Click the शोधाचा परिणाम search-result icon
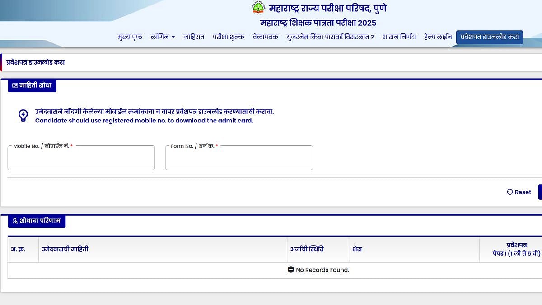 15,221
